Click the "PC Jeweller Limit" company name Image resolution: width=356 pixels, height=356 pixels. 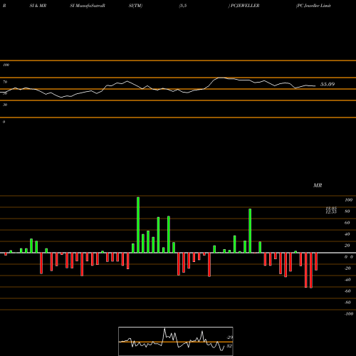(x=313, y=6)
